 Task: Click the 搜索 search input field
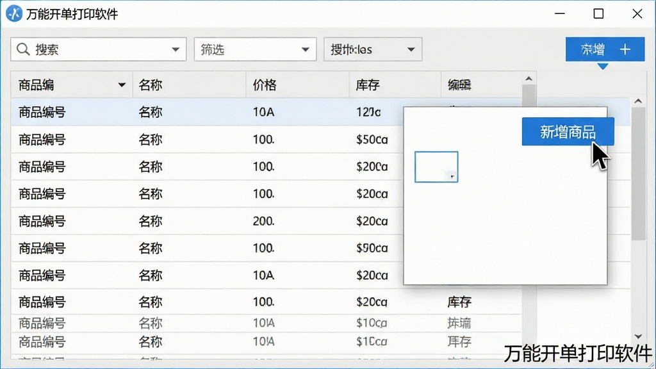[98, 49]
